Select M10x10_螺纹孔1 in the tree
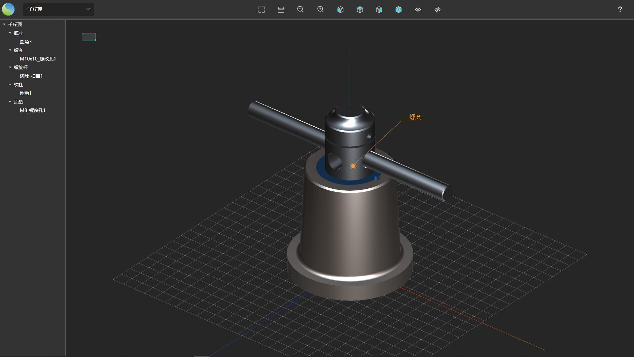The height and width of the screenshot is (357, 634). tap(38, 59)
